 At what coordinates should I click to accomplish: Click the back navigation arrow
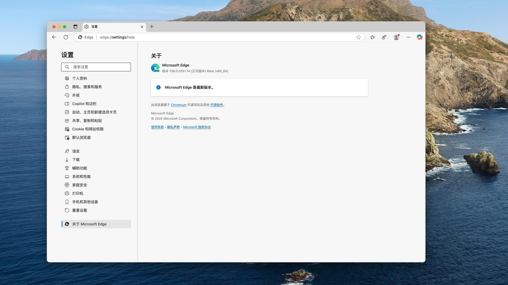(54, 37)
